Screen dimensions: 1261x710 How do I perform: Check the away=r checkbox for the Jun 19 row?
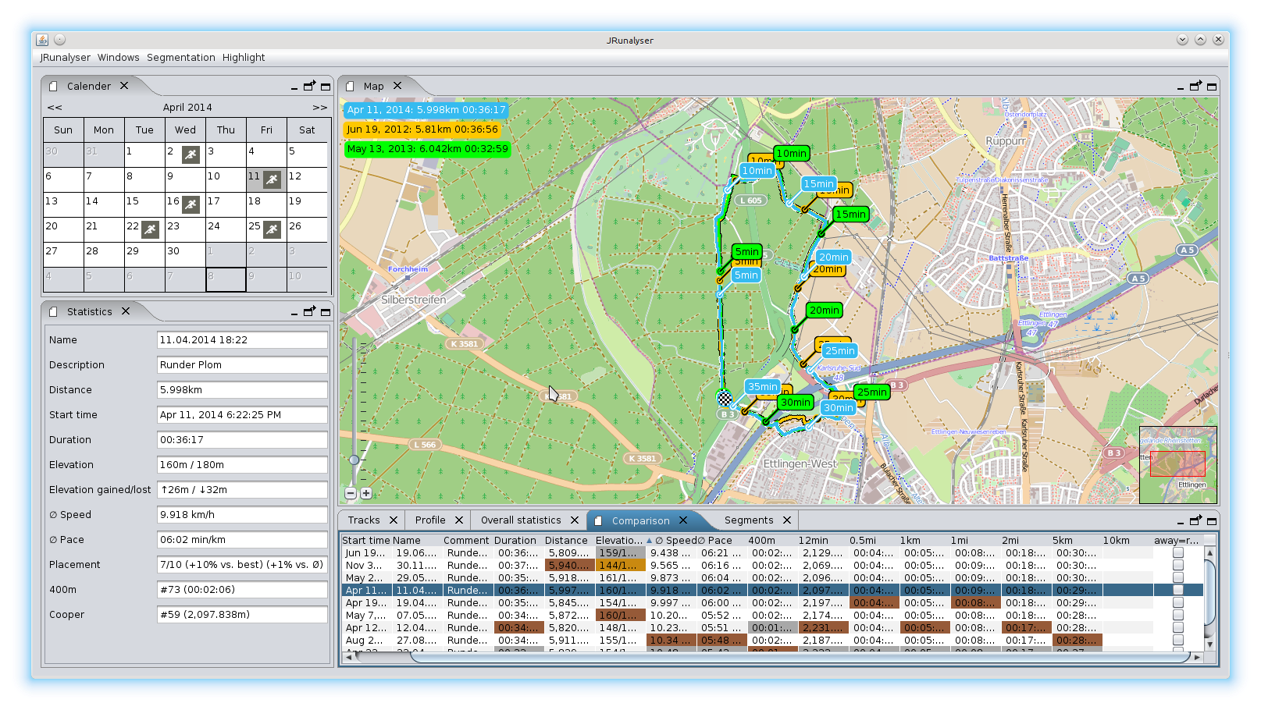[x=1177, y=552]
